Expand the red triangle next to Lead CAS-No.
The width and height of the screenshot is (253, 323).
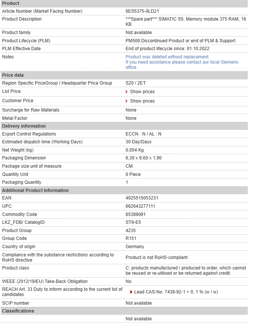(131, 292)
